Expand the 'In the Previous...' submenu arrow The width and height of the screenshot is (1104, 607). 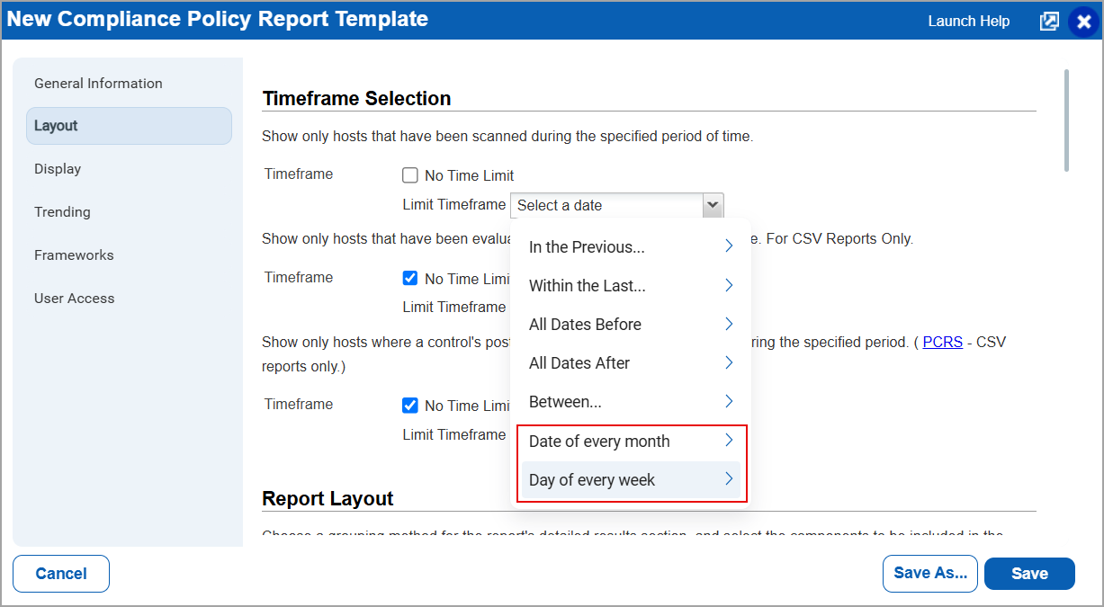[729, 246]
